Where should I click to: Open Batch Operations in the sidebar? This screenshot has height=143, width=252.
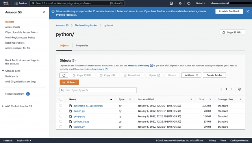(15, 43)
